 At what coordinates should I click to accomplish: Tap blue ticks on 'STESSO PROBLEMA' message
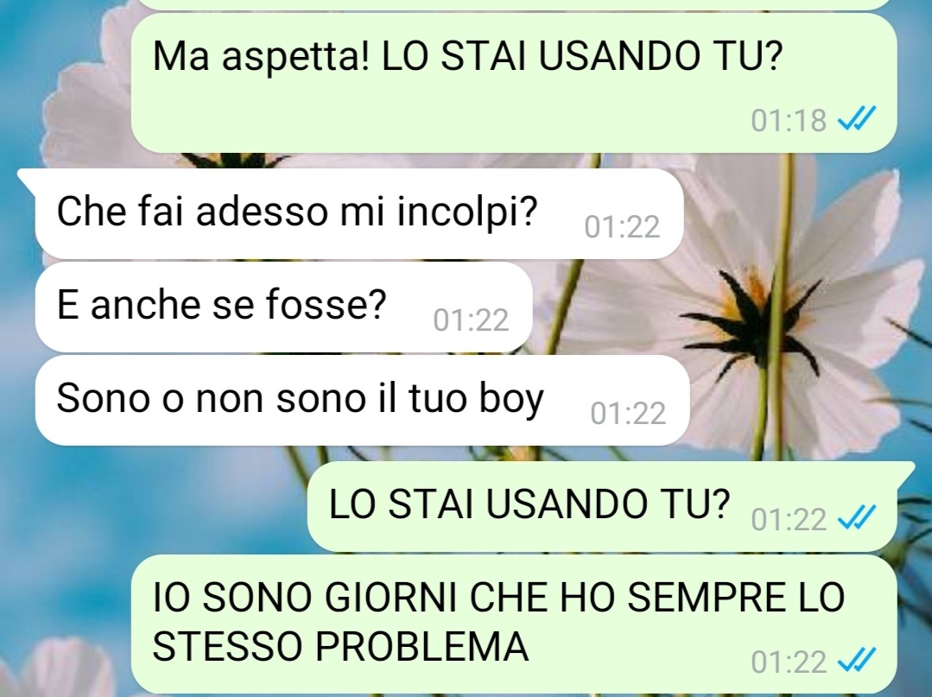coord(857,660)
